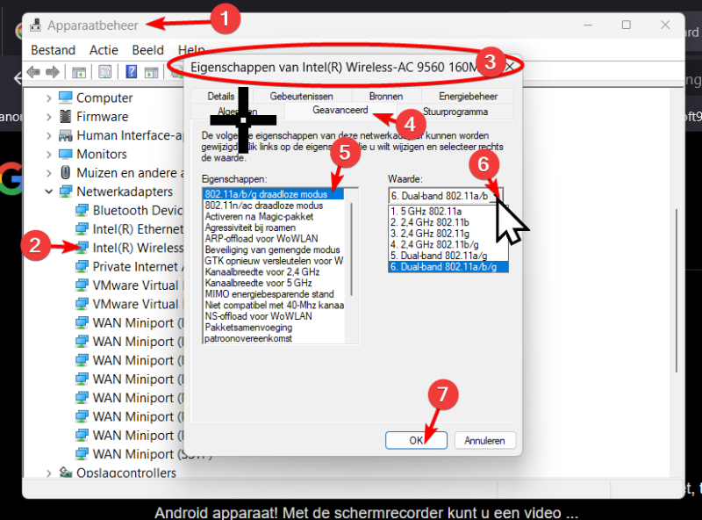Click the Muizen mouse device icon
Image resolution: width=702 pixels, height=520 pixels.
click(66, 173)
